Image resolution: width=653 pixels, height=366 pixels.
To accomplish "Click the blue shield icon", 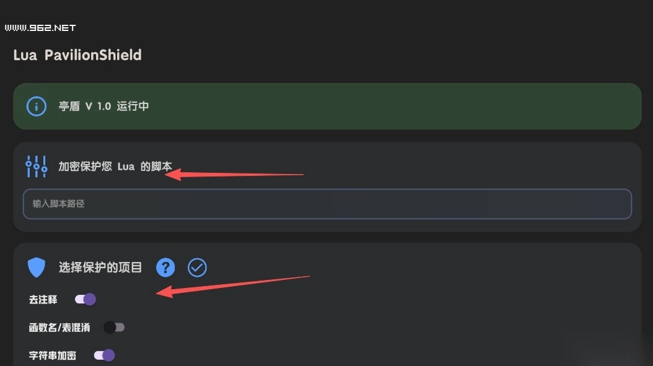I will [37, 268].
